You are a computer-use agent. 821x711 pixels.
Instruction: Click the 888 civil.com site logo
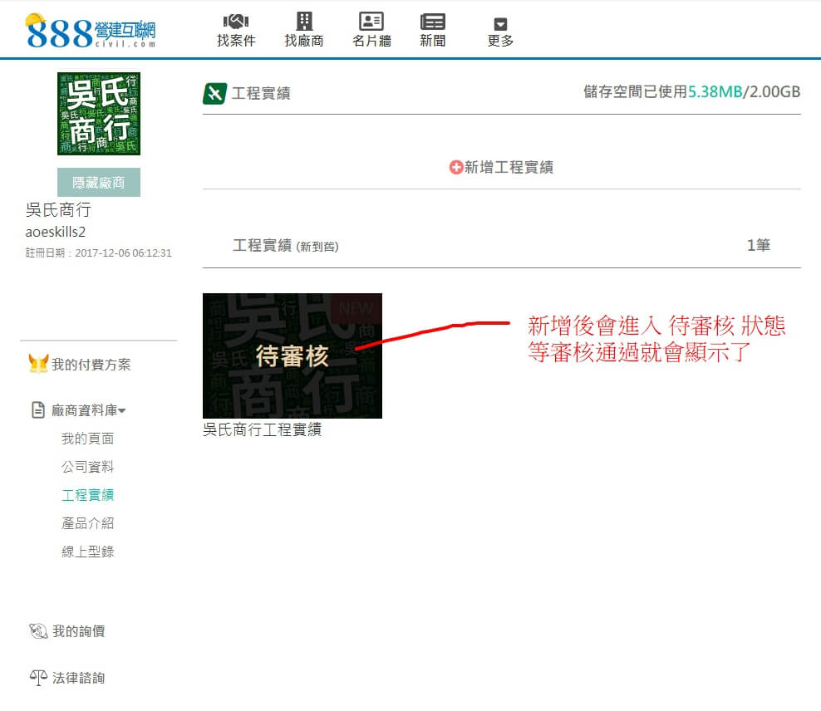(x=90, y=32)
